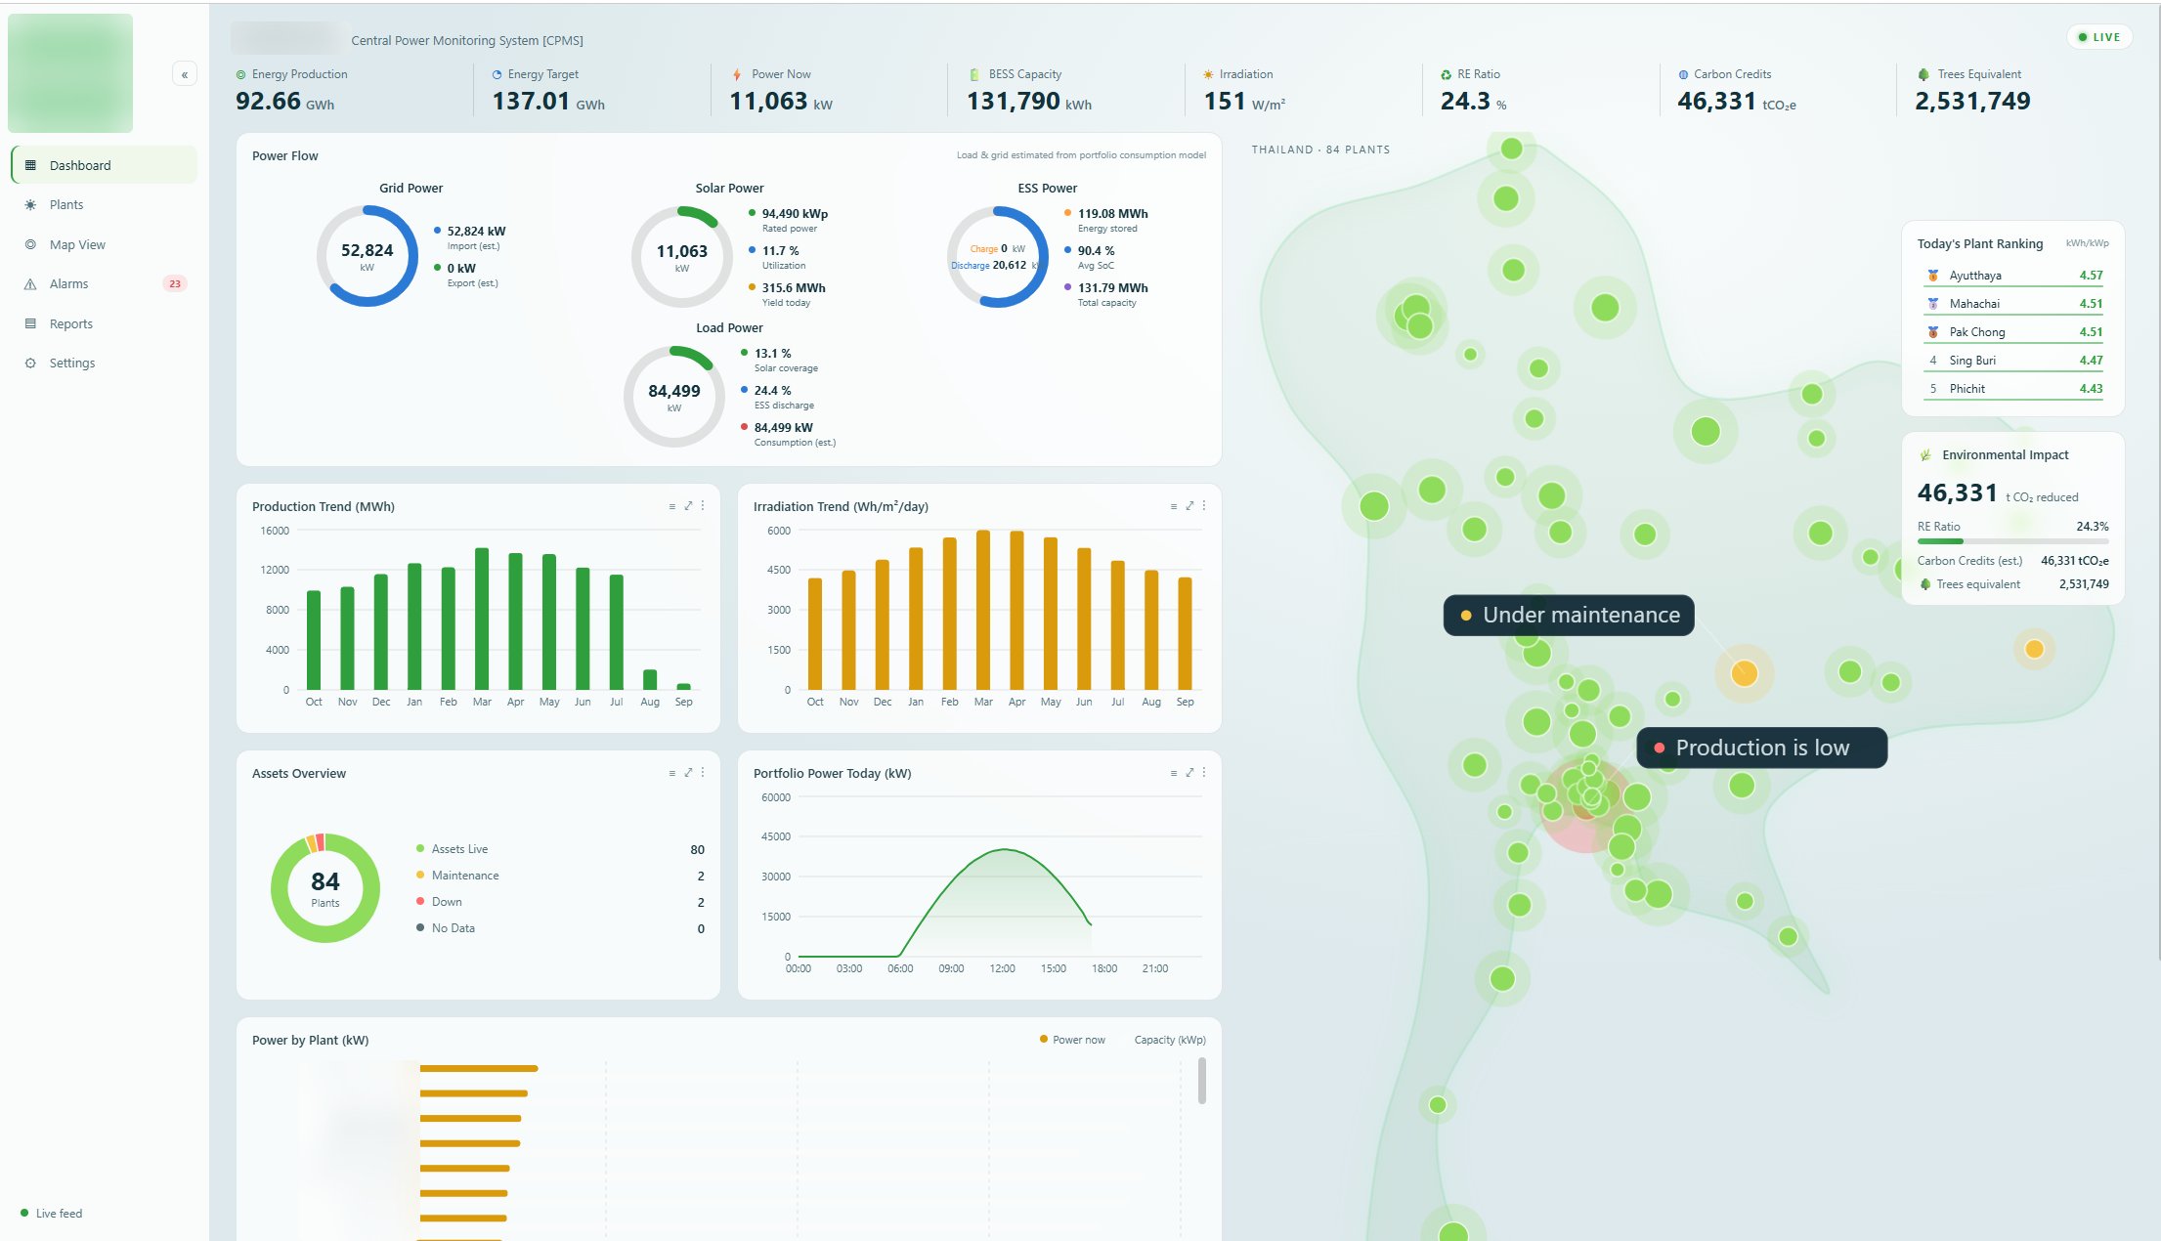Click the gold medal icon beside Ayutthaya
The image size is (2161, 1241).
click(x=1932, y=276)
